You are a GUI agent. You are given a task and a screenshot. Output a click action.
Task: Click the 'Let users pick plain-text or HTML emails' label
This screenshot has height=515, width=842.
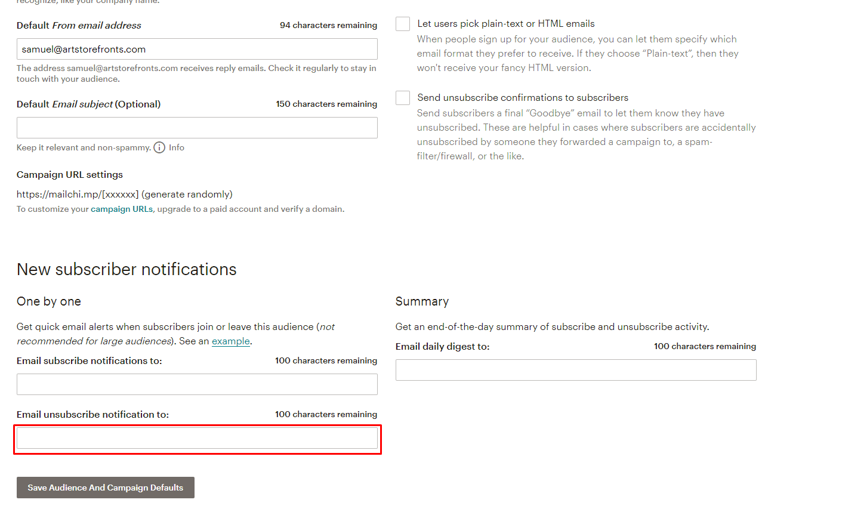click(506, 24)
